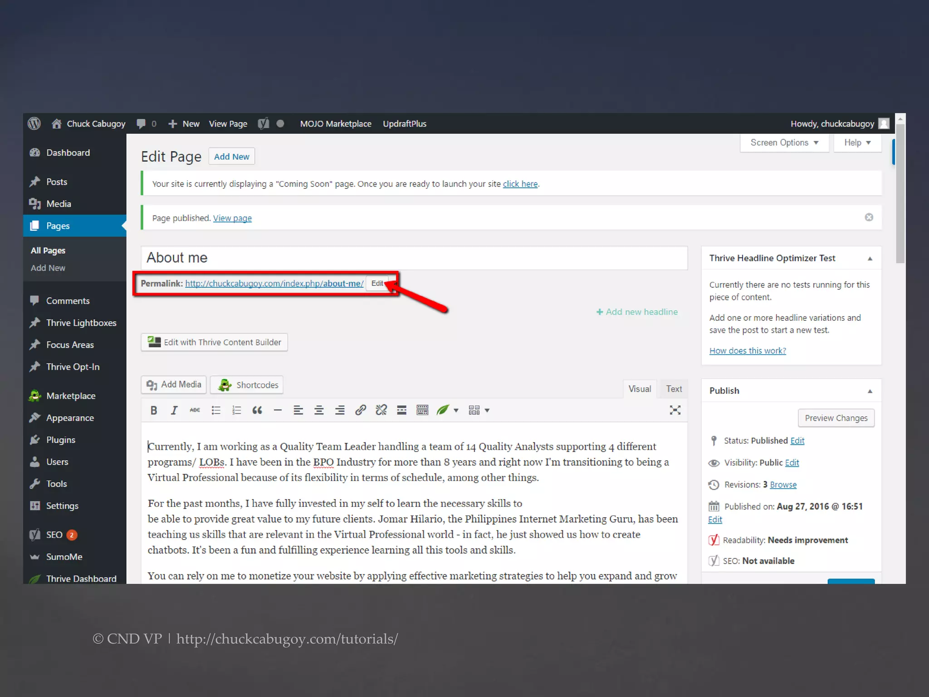Insert or edit link
This screenshot has height=697, width=929.
pos(361,410)
